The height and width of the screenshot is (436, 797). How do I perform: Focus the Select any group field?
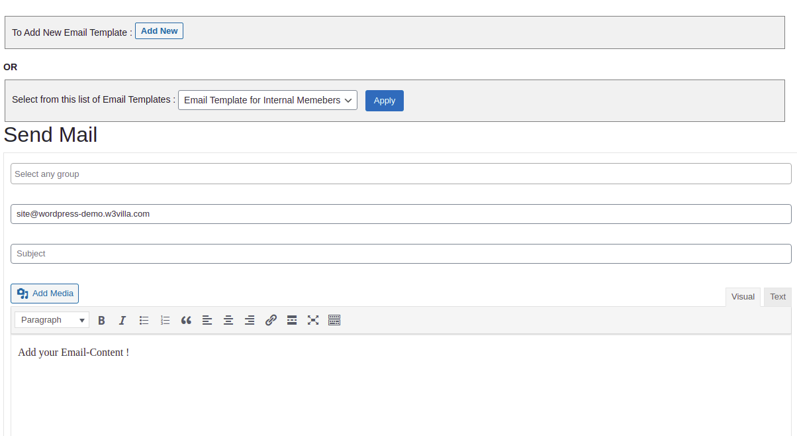point(401,174)
